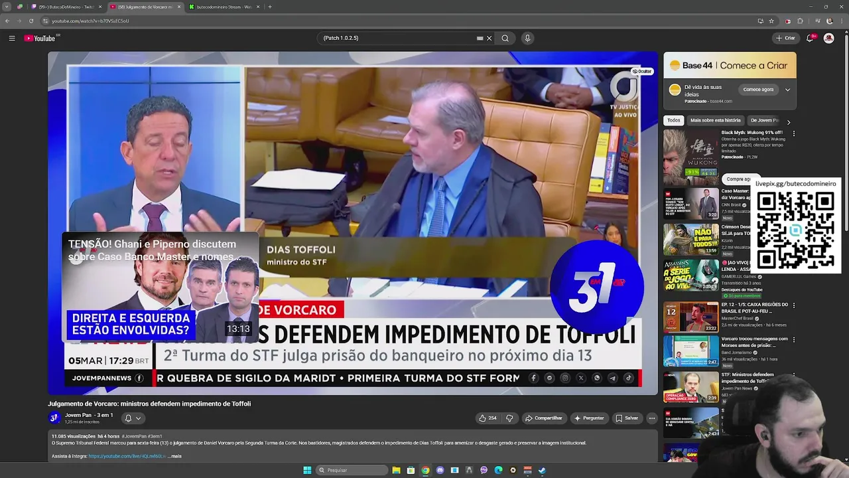
Task: Click the browser address bar
Action: [398, 21]
